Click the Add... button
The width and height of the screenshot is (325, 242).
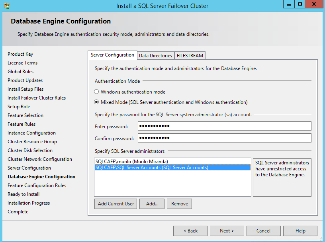[x=152, y=204]
